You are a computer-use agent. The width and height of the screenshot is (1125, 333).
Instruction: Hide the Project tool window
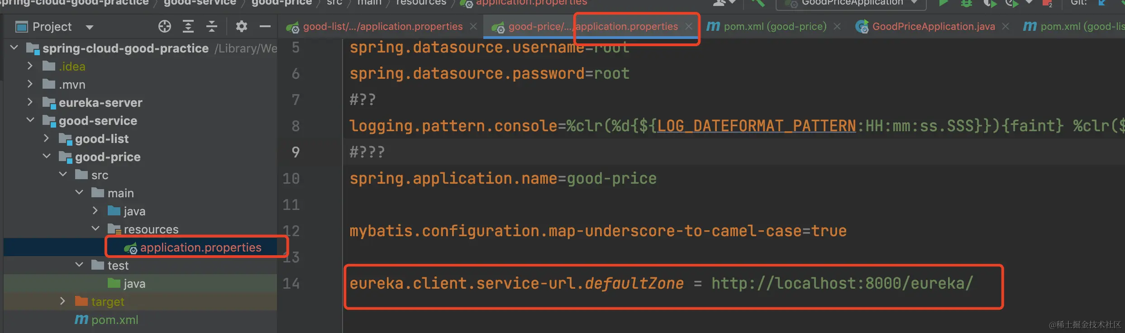(265, 27)
